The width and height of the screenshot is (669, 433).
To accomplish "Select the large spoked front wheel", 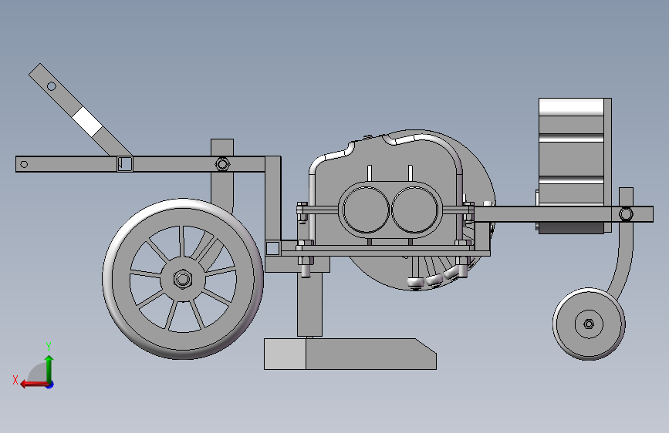I will [183, 279].
